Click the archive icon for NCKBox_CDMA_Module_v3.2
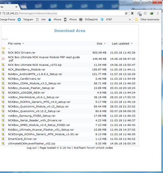 click(x=3, y=83)
